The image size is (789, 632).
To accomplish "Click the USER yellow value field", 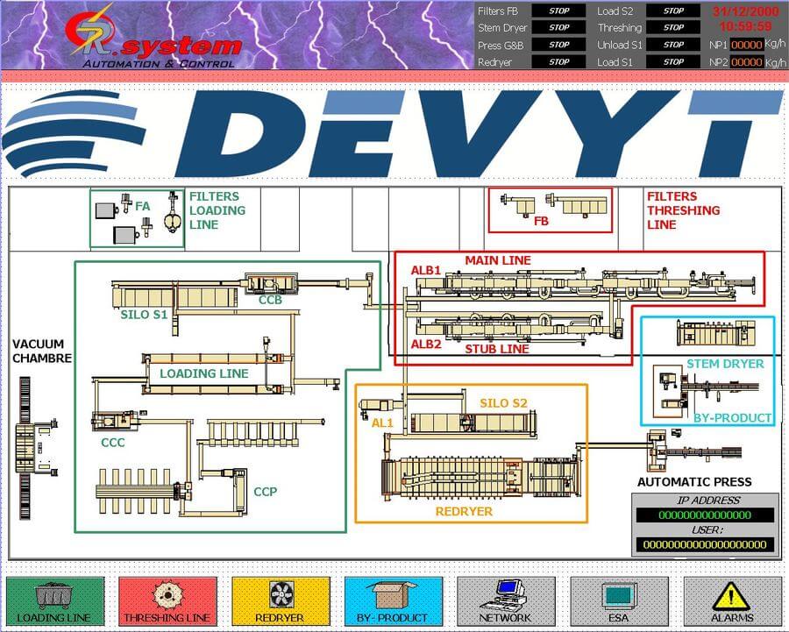I will tap(705, 544).
